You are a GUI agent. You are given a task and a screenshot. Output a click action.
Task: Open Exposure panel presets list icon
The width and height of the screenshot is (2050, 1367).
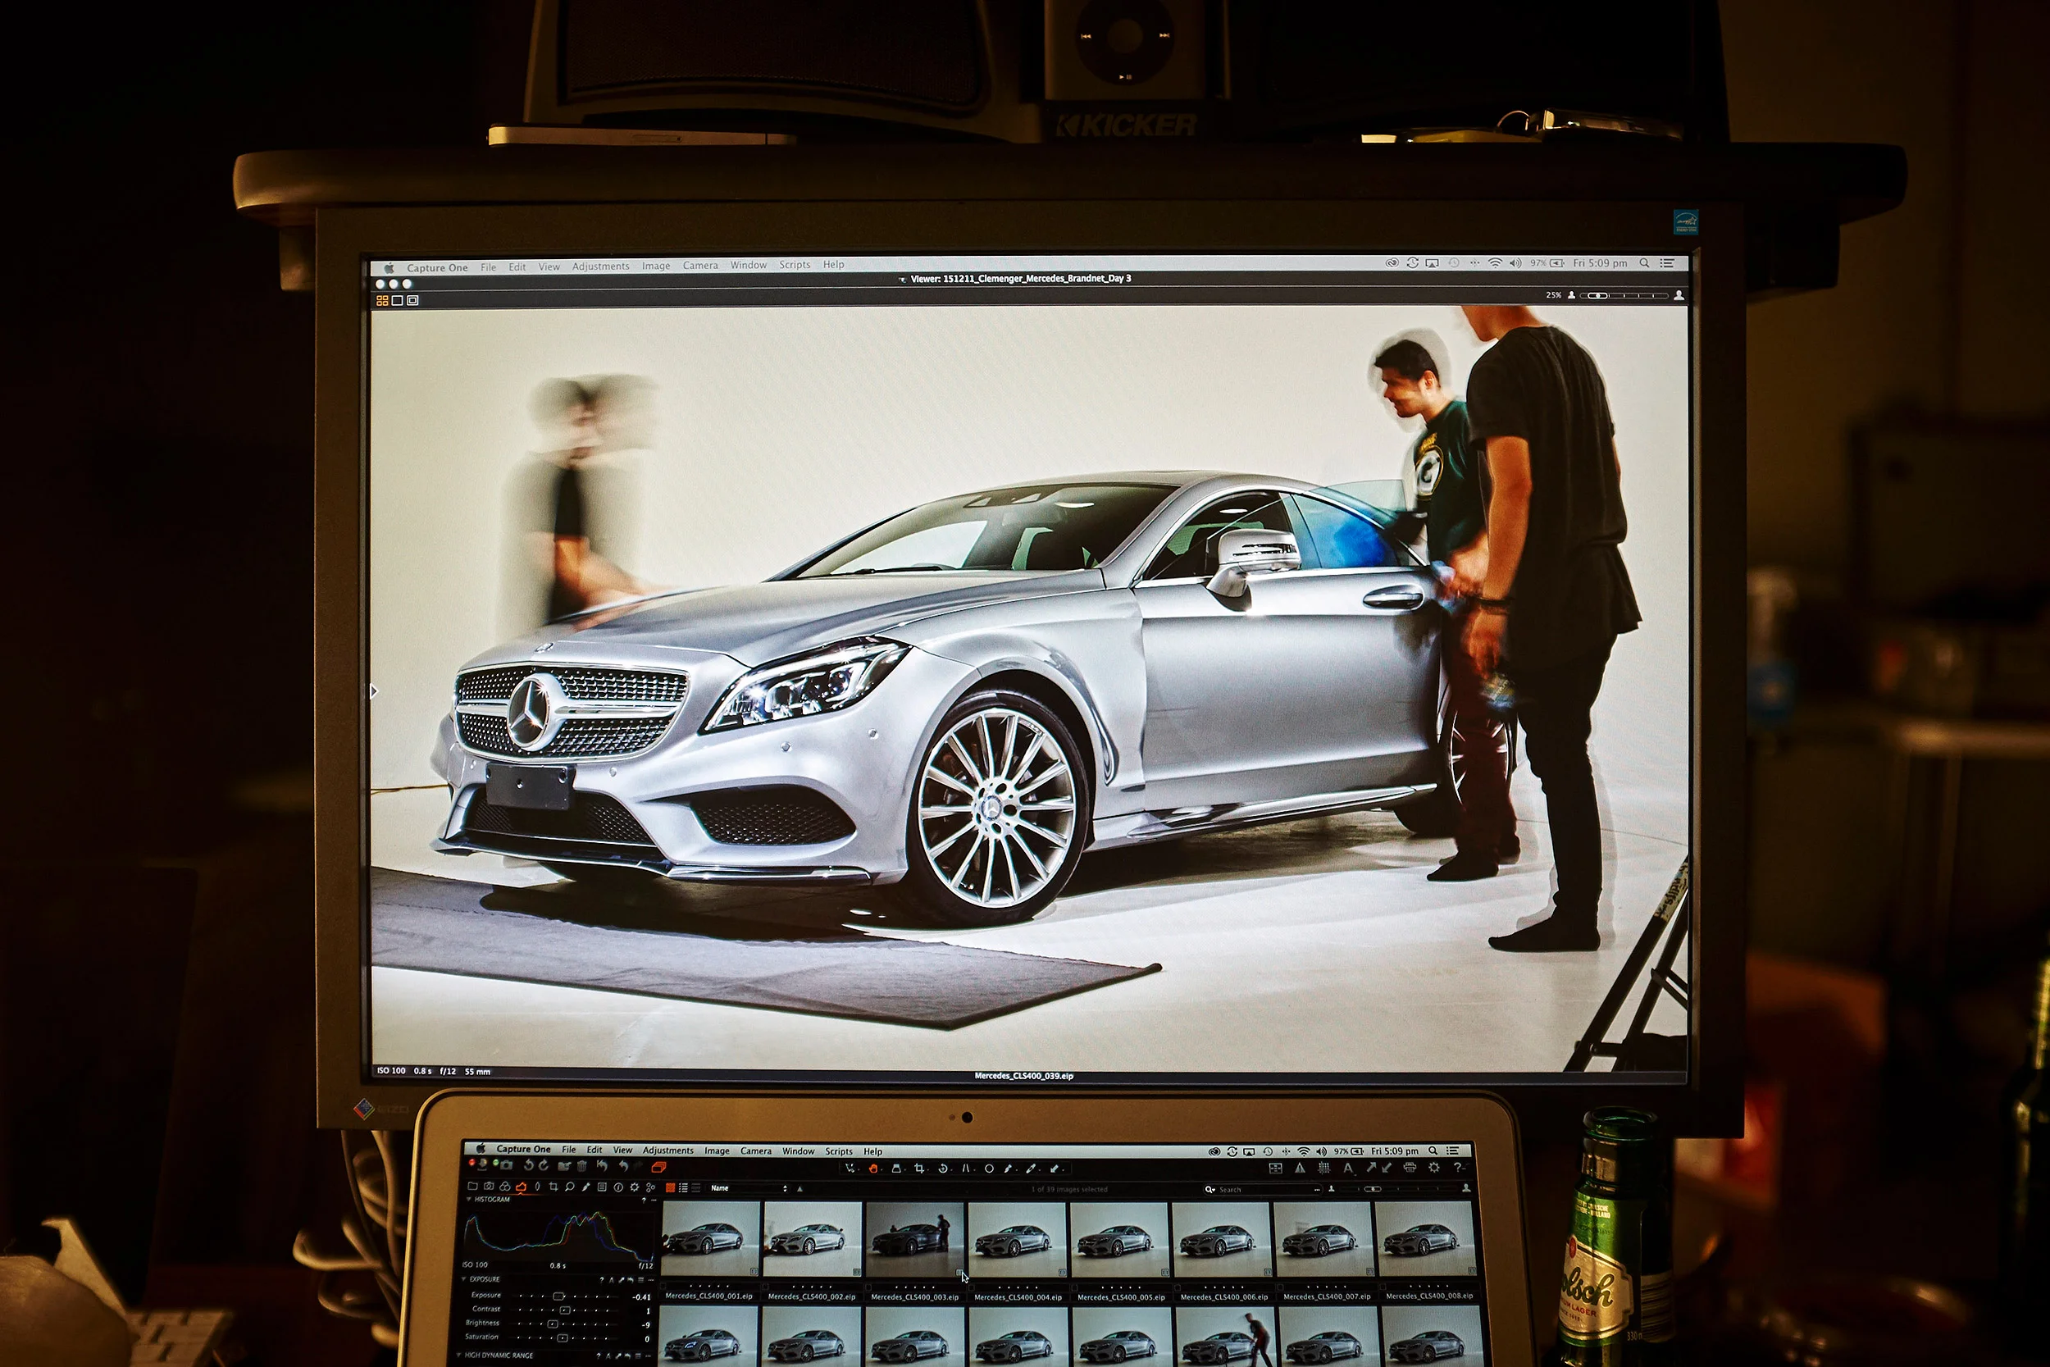pyautogui.click(x=641, y=1281)
